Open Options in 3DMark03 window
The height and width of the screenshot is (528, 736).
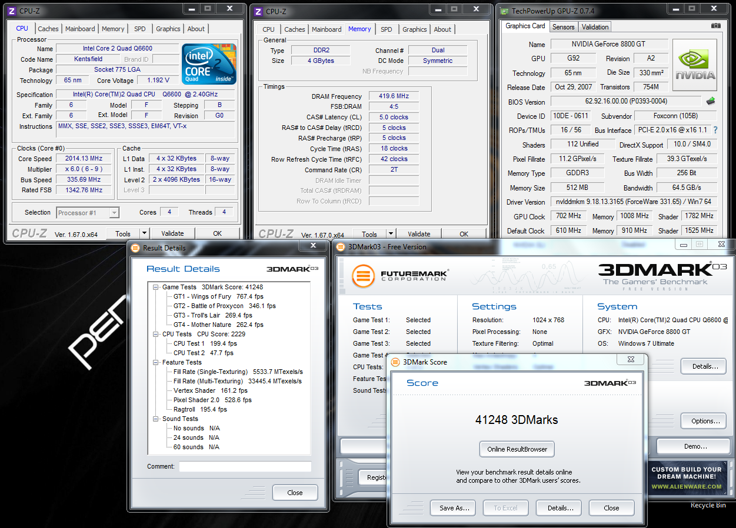[x=705, y=421]
